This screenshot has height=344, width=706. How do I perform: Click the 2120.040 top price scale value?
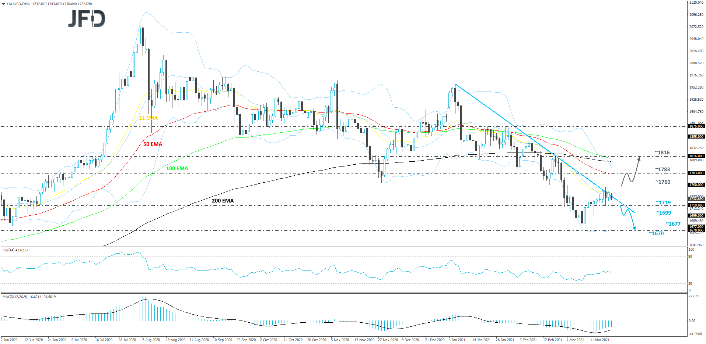click(696, 3)
